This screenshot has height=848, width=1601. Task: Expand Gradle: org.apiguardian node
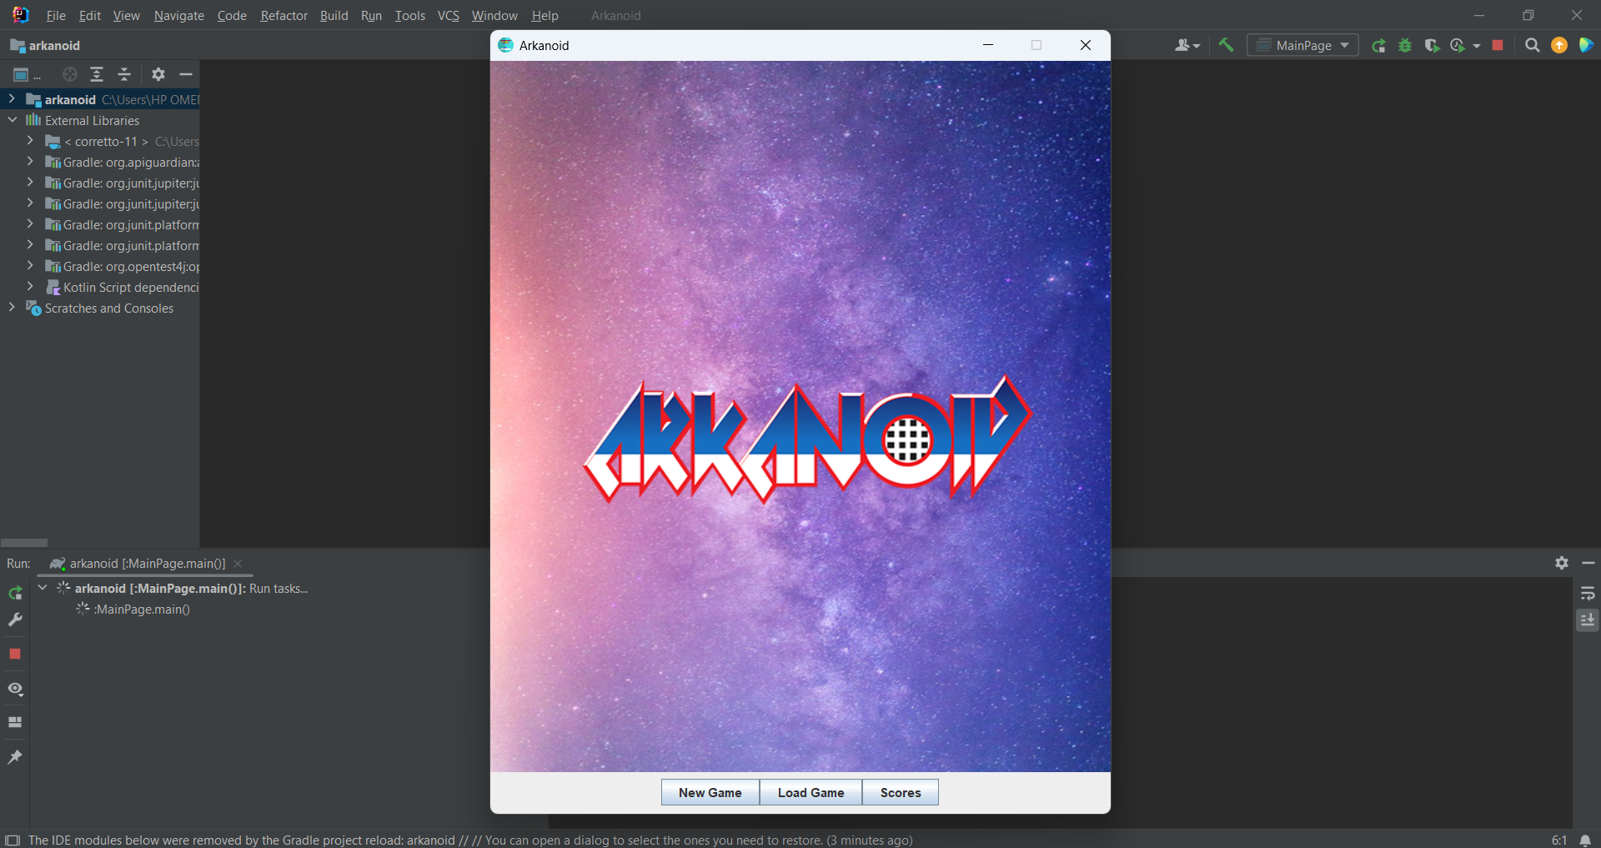(30, 162)
